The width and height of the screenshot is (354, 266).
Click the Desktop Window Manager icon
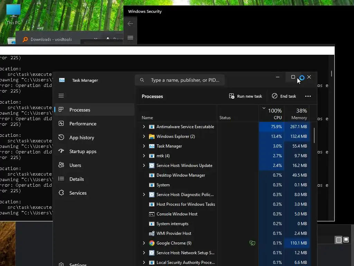click(x=152, y=175)
